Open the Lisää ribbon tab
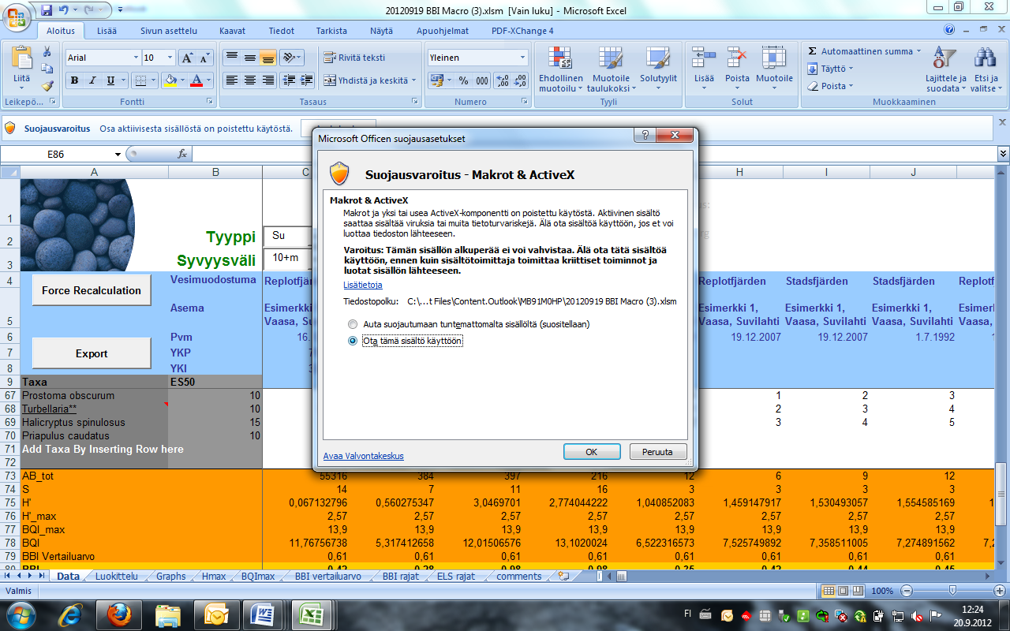 tap(107, 31)
